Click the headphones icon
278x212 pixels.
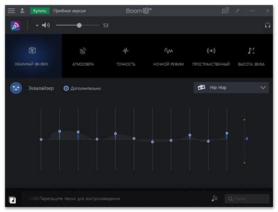(267, 25)
